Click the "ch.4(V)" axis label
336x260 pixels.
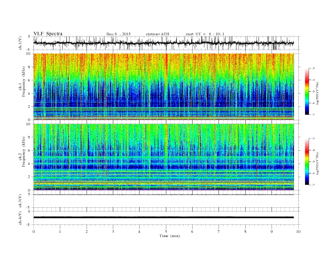(20, 218)
